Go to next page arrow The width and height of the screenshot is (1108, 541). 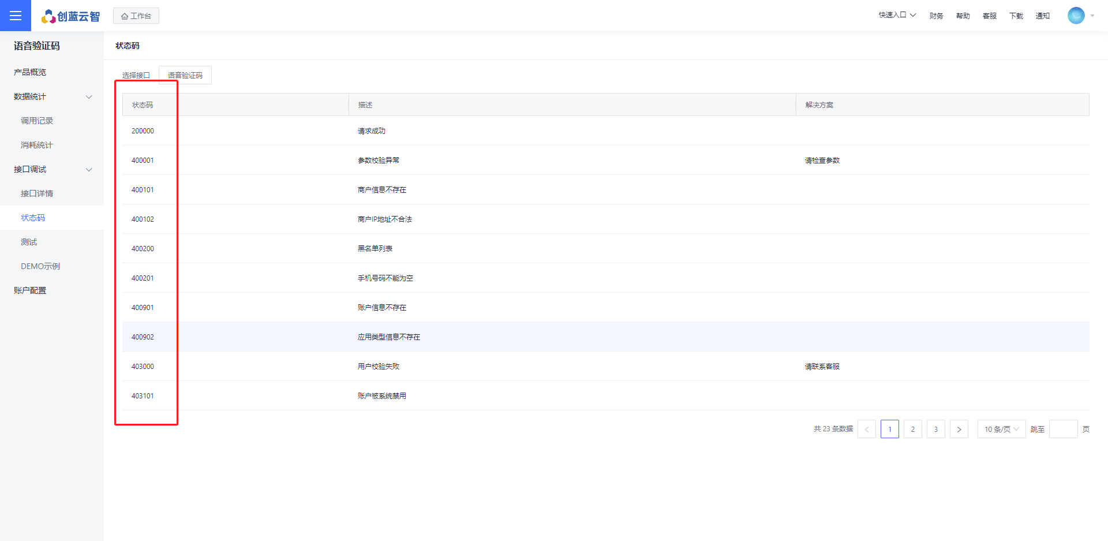959,429
